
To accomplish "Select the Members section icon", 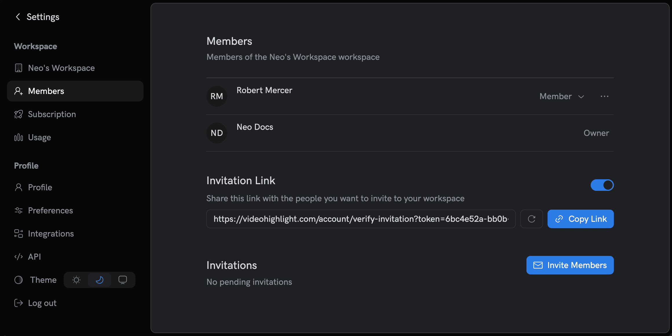I will point(19,91).
